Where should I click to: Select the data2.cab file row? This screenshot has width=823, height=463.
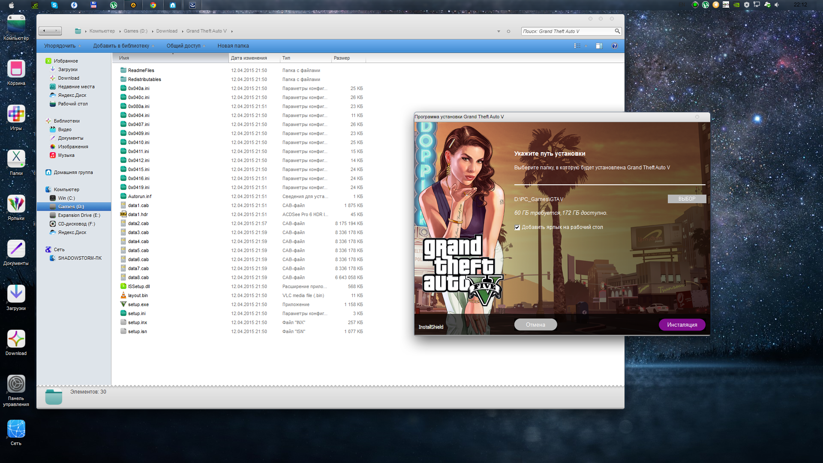click(x=242, y=223)
